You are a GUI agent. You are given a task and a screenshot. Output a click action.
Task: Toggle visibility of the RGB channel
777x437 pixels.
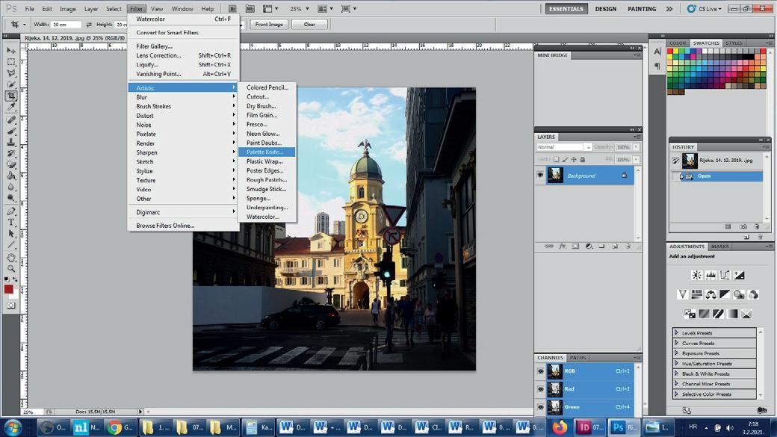tap(540, 371)
